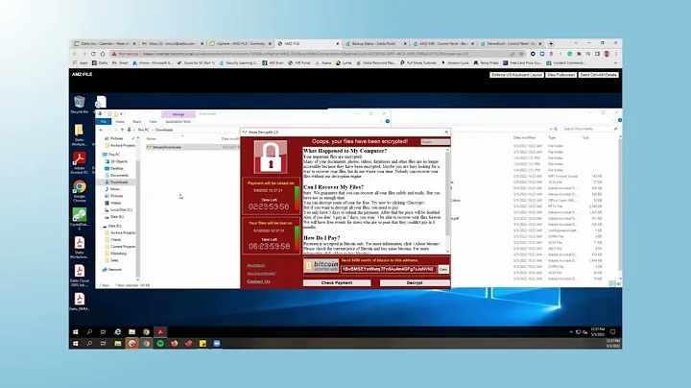Click Contact Us link
This screenshot has height=388, width=691.
[258, 281]
